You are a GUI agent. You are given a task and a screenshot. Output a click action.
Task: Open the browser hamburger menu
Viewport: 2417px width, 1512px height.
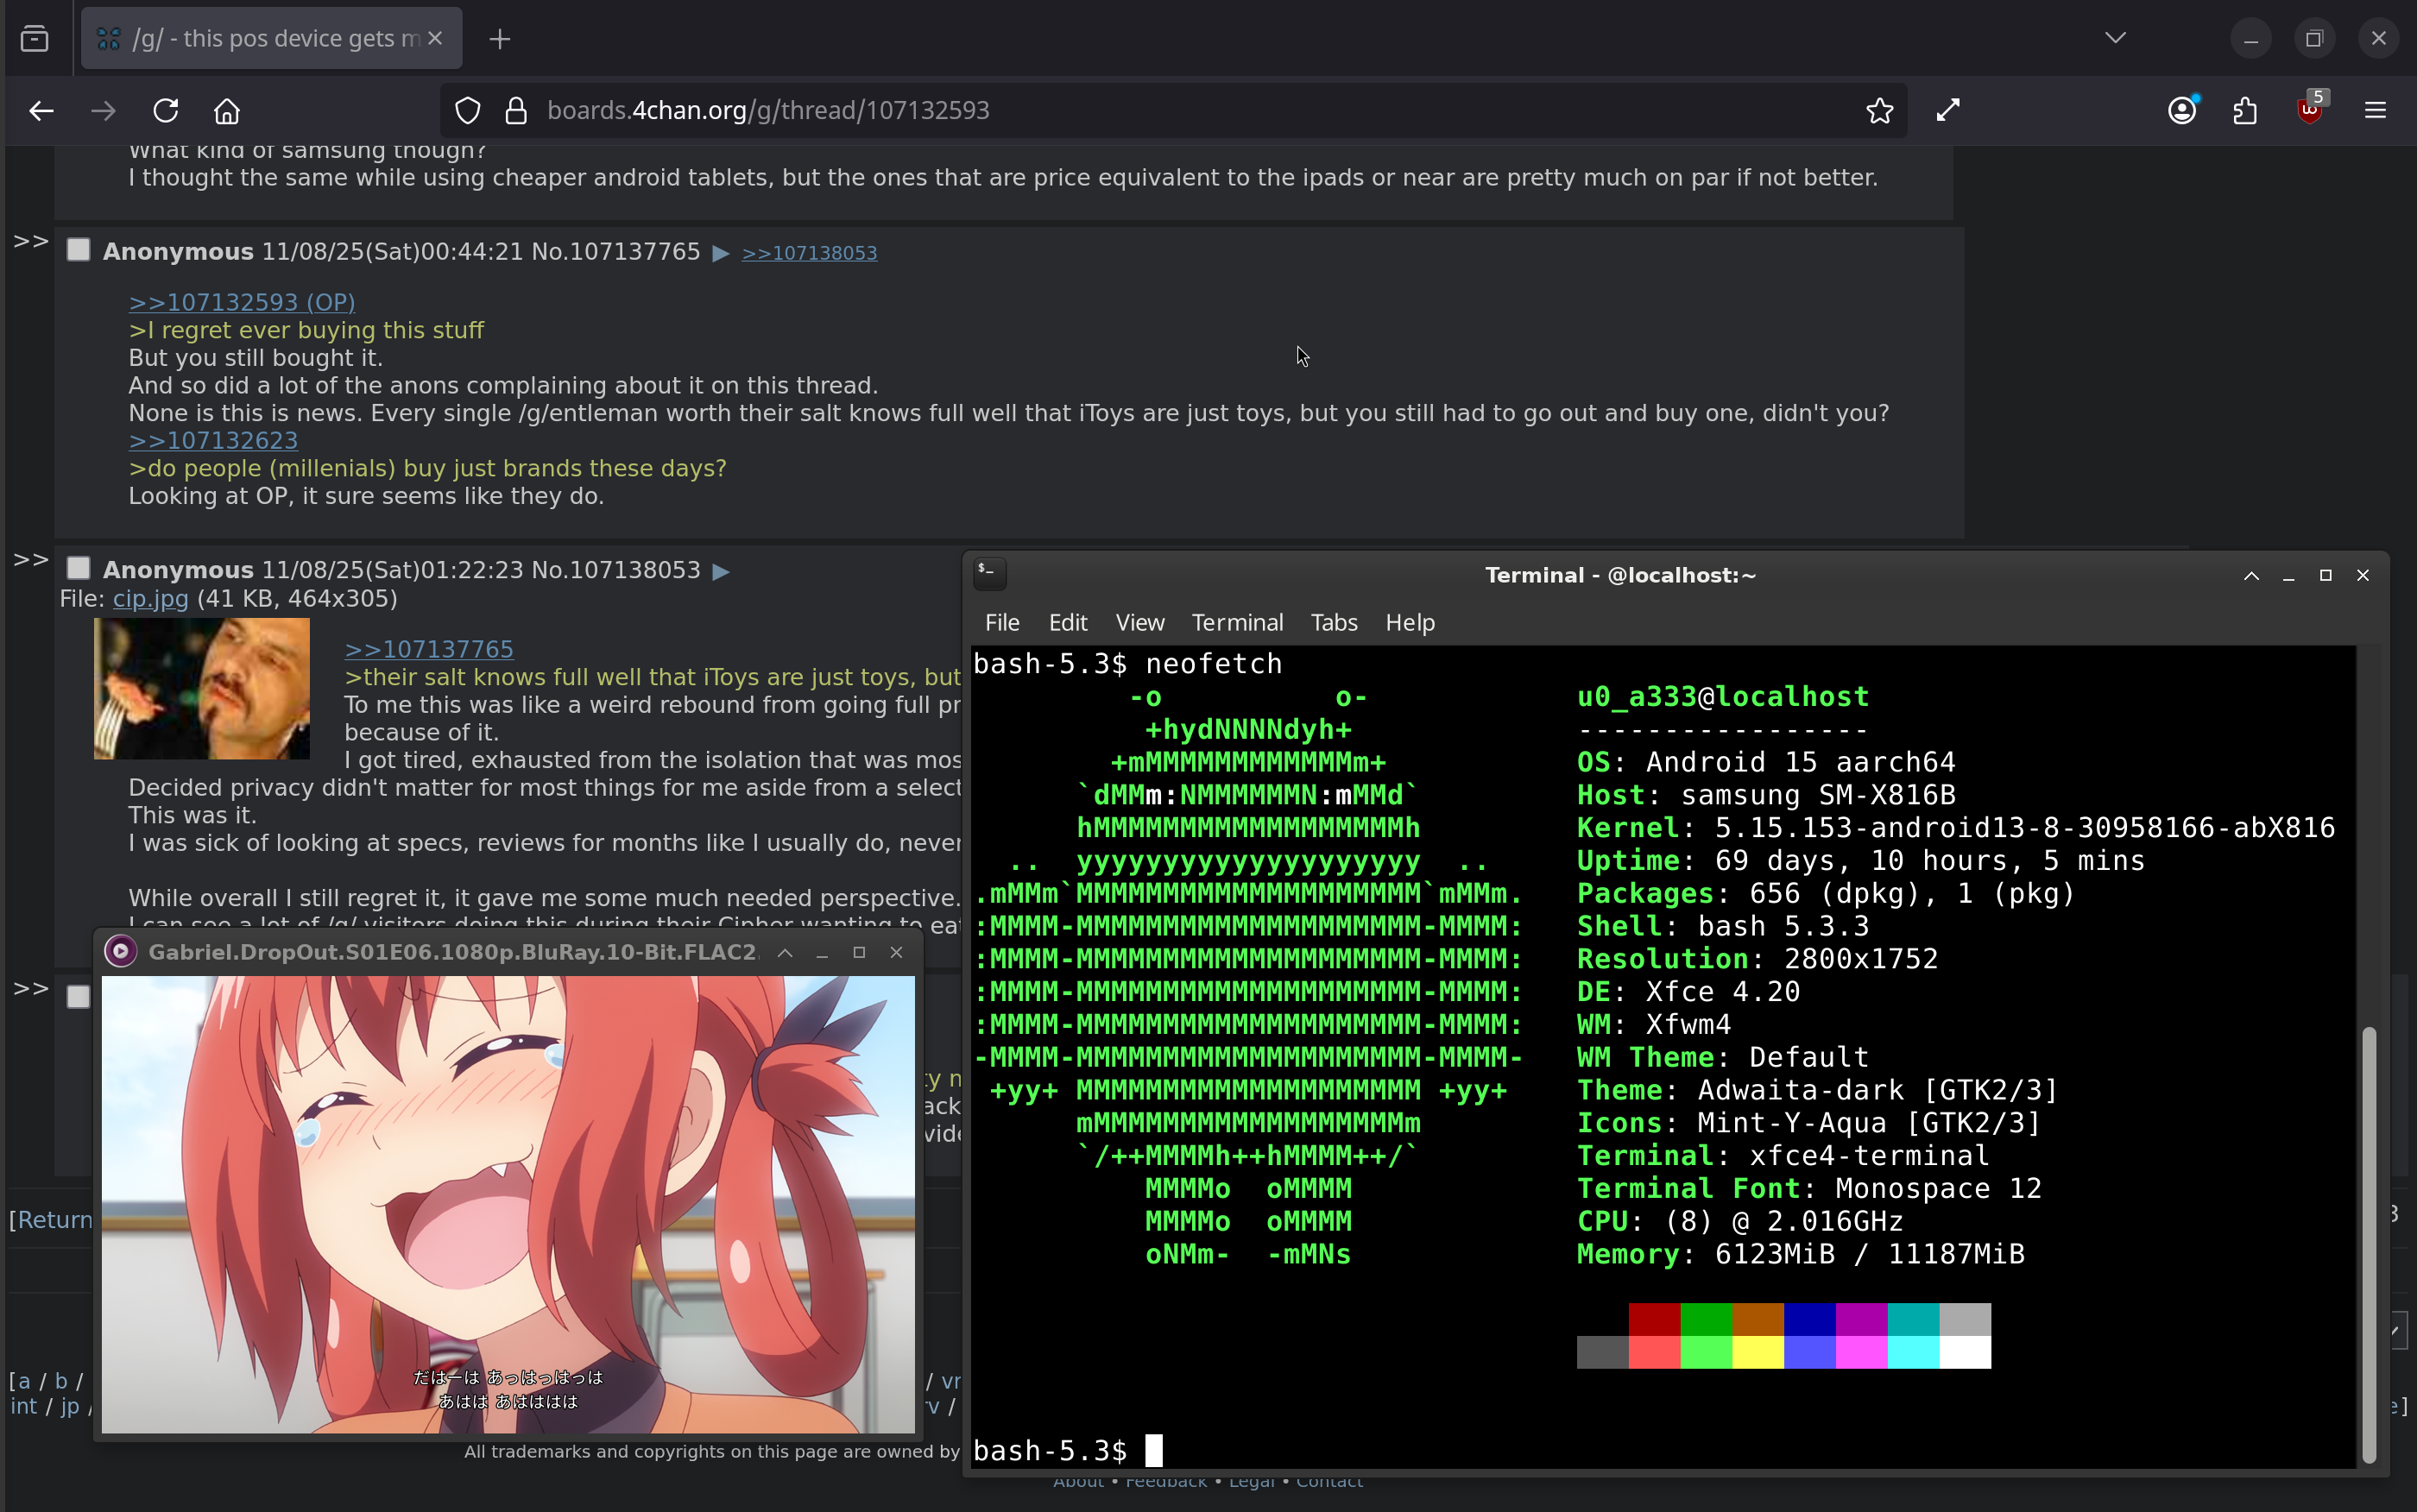[2375, 110]
